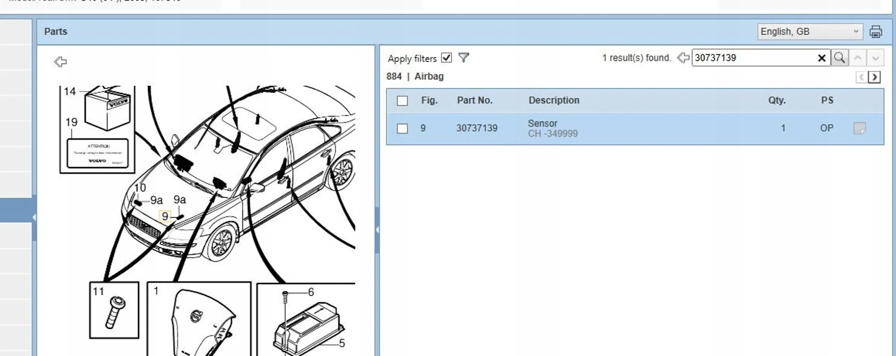Sort by the Description column header
The image size is (896, 356).
(x=554, y=100)
